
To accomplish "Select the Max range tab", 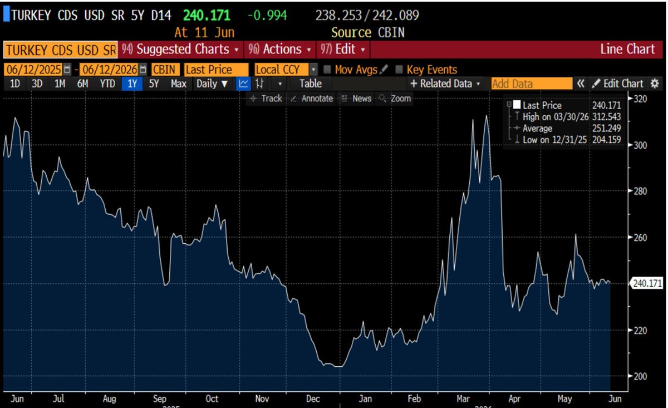I will click(178, 83).
